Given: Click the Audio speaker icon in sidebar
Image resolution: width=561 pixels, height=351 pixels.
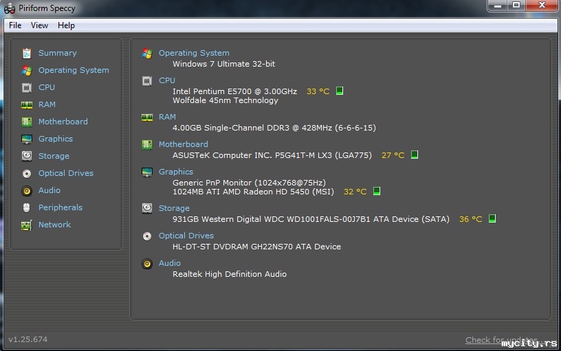Looking at the screenshot, I should [27, 191].
